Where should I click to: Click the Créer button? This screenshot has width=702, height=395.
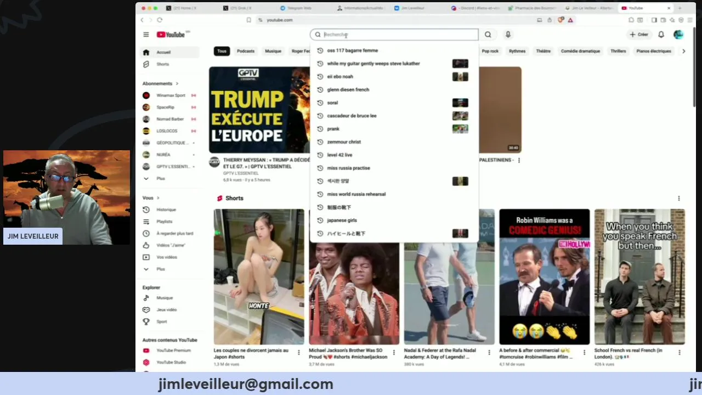coord(639,35)
